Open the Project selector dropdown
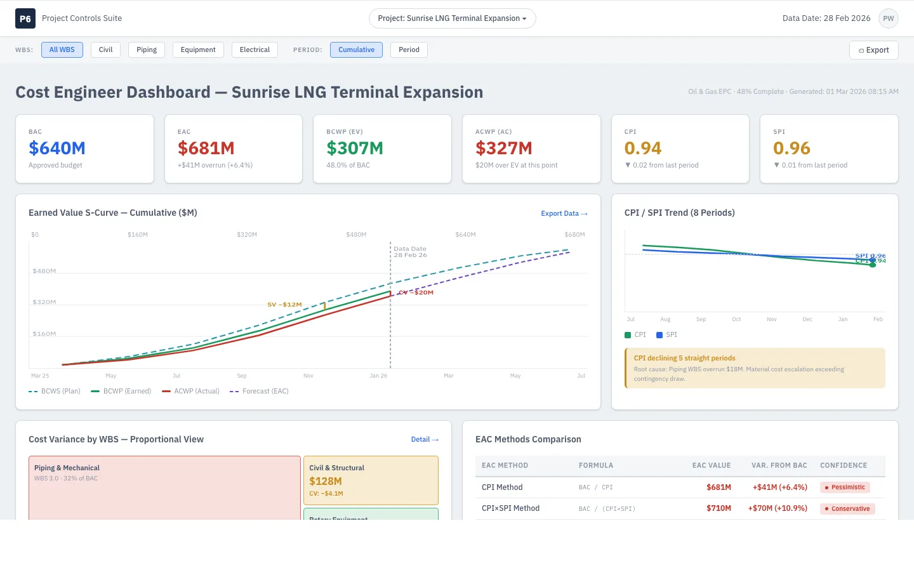The width and height of the screenshot is (914, 575). (453, 18)
